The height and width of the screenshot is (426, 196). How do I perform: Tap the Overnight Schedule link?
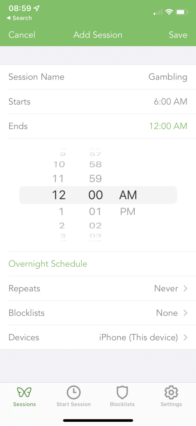[48, 264]
